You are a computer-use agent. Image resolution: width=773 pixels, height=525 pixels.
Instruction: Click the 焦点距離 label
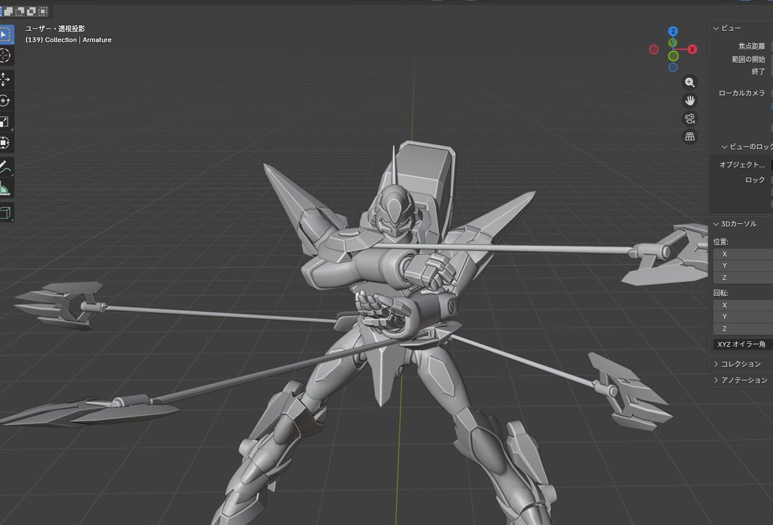[752, 46]
